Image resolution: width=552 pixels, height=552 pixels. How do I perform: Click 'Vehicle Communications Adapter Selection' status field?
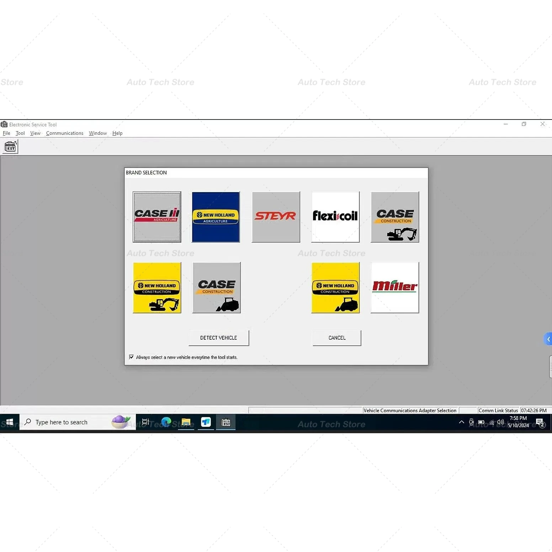point(410,410)
